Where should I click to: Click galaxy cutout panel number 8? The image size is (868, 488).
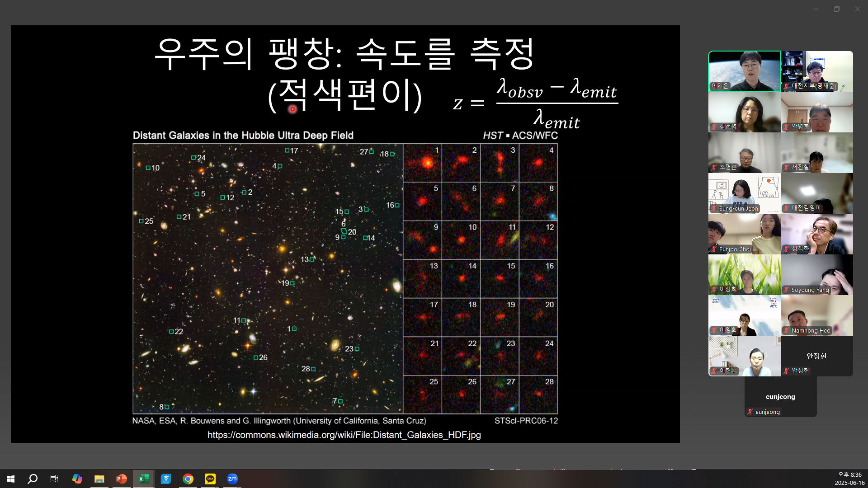coord(538,202)
